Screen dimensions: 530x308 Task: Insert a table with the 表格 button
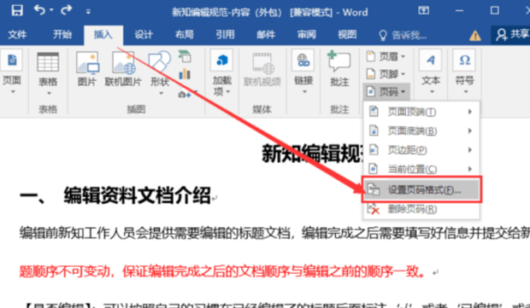pos(48,74)
